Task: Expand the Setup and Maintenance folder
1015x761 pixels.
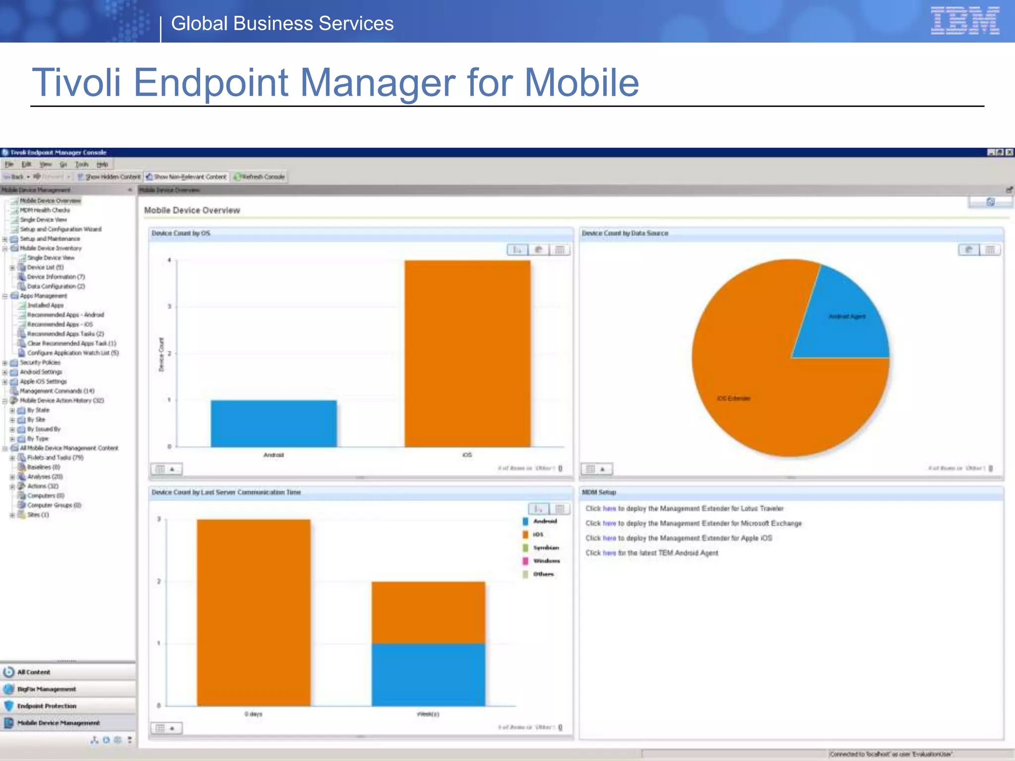Action: click(5, 239)
